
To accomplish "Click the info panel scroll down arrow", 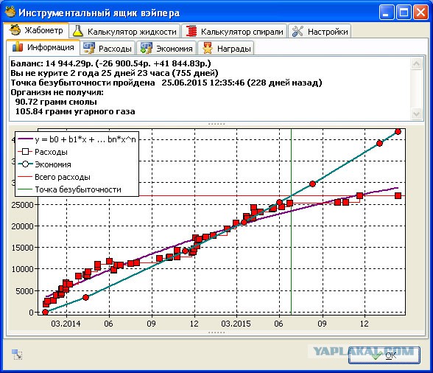I will point(416,114).
